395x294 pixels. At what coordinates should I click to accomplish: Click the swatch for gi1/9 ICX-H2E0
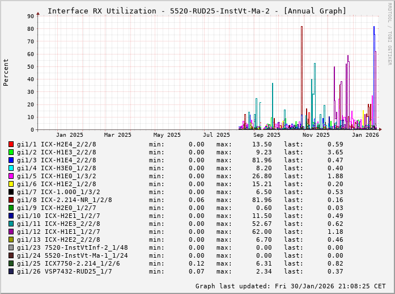pos(11,208)
